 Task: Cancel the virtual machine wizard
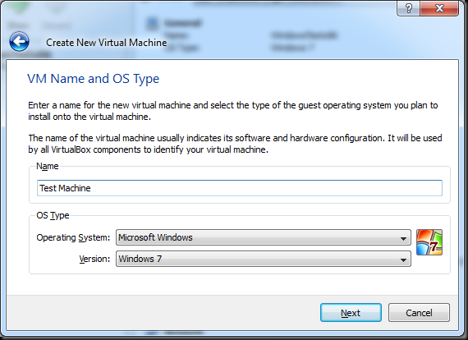(x=419, y=313)
